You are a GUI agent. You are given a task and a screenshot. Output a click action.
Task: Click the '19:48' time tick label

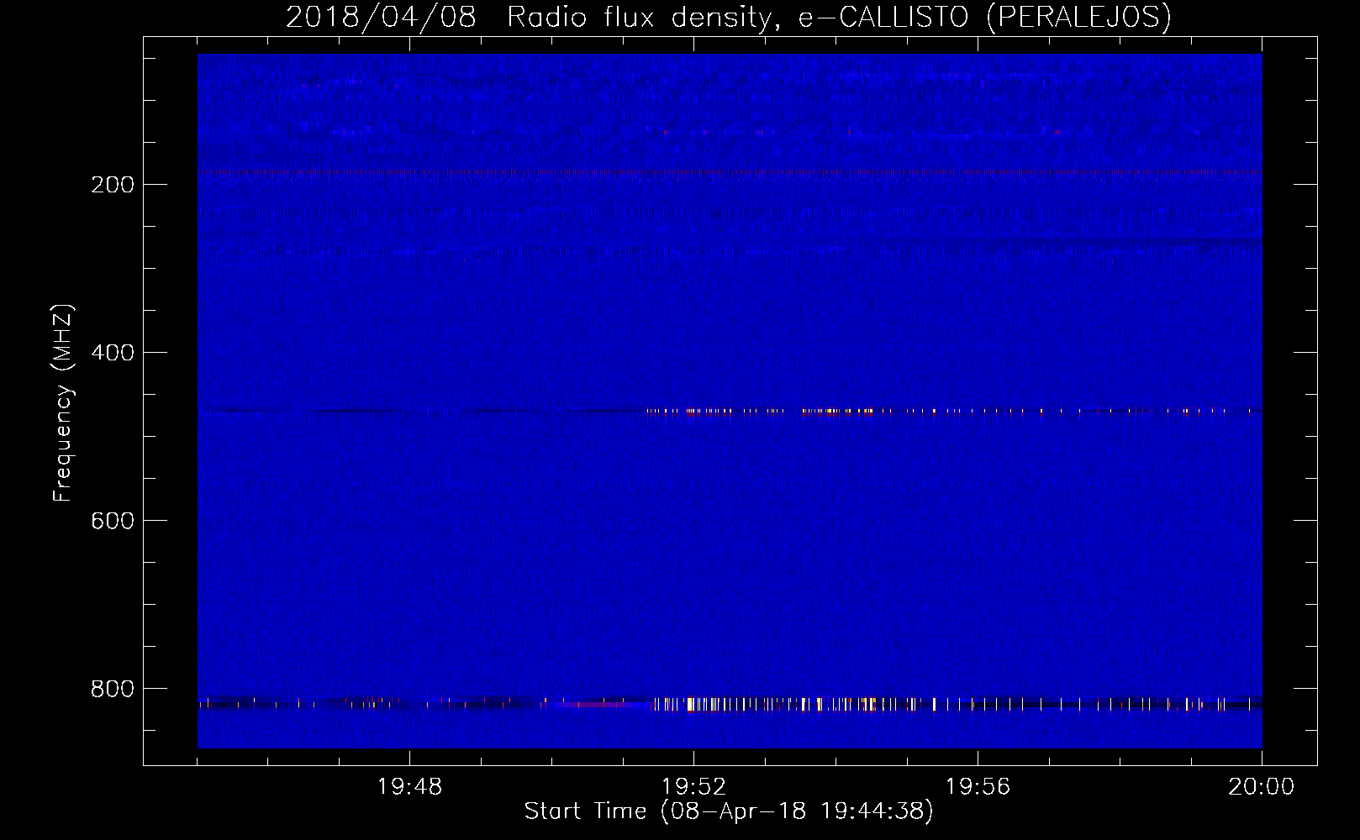[409, 787]
